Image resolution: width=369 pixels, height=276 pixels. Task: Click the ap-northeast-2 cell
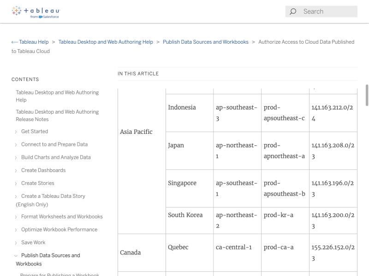(238, 221)
